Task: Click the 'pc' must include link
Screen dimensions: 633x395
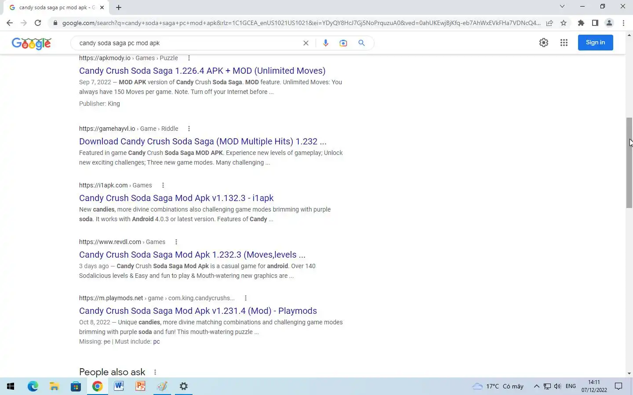Action: pos(156,341)
